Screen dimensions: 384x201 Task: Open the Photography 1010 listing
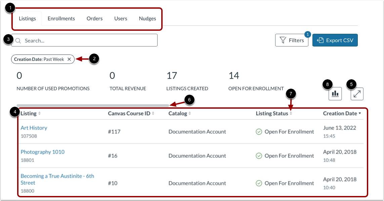point(43,152)
